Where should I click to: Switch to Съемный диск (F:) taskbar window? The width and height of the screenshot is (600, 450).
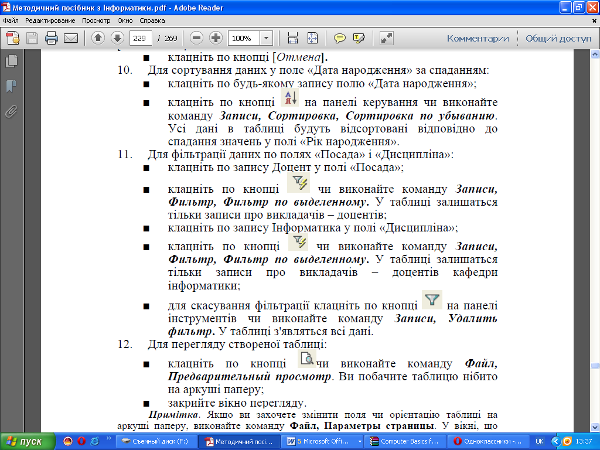[156, 441]
